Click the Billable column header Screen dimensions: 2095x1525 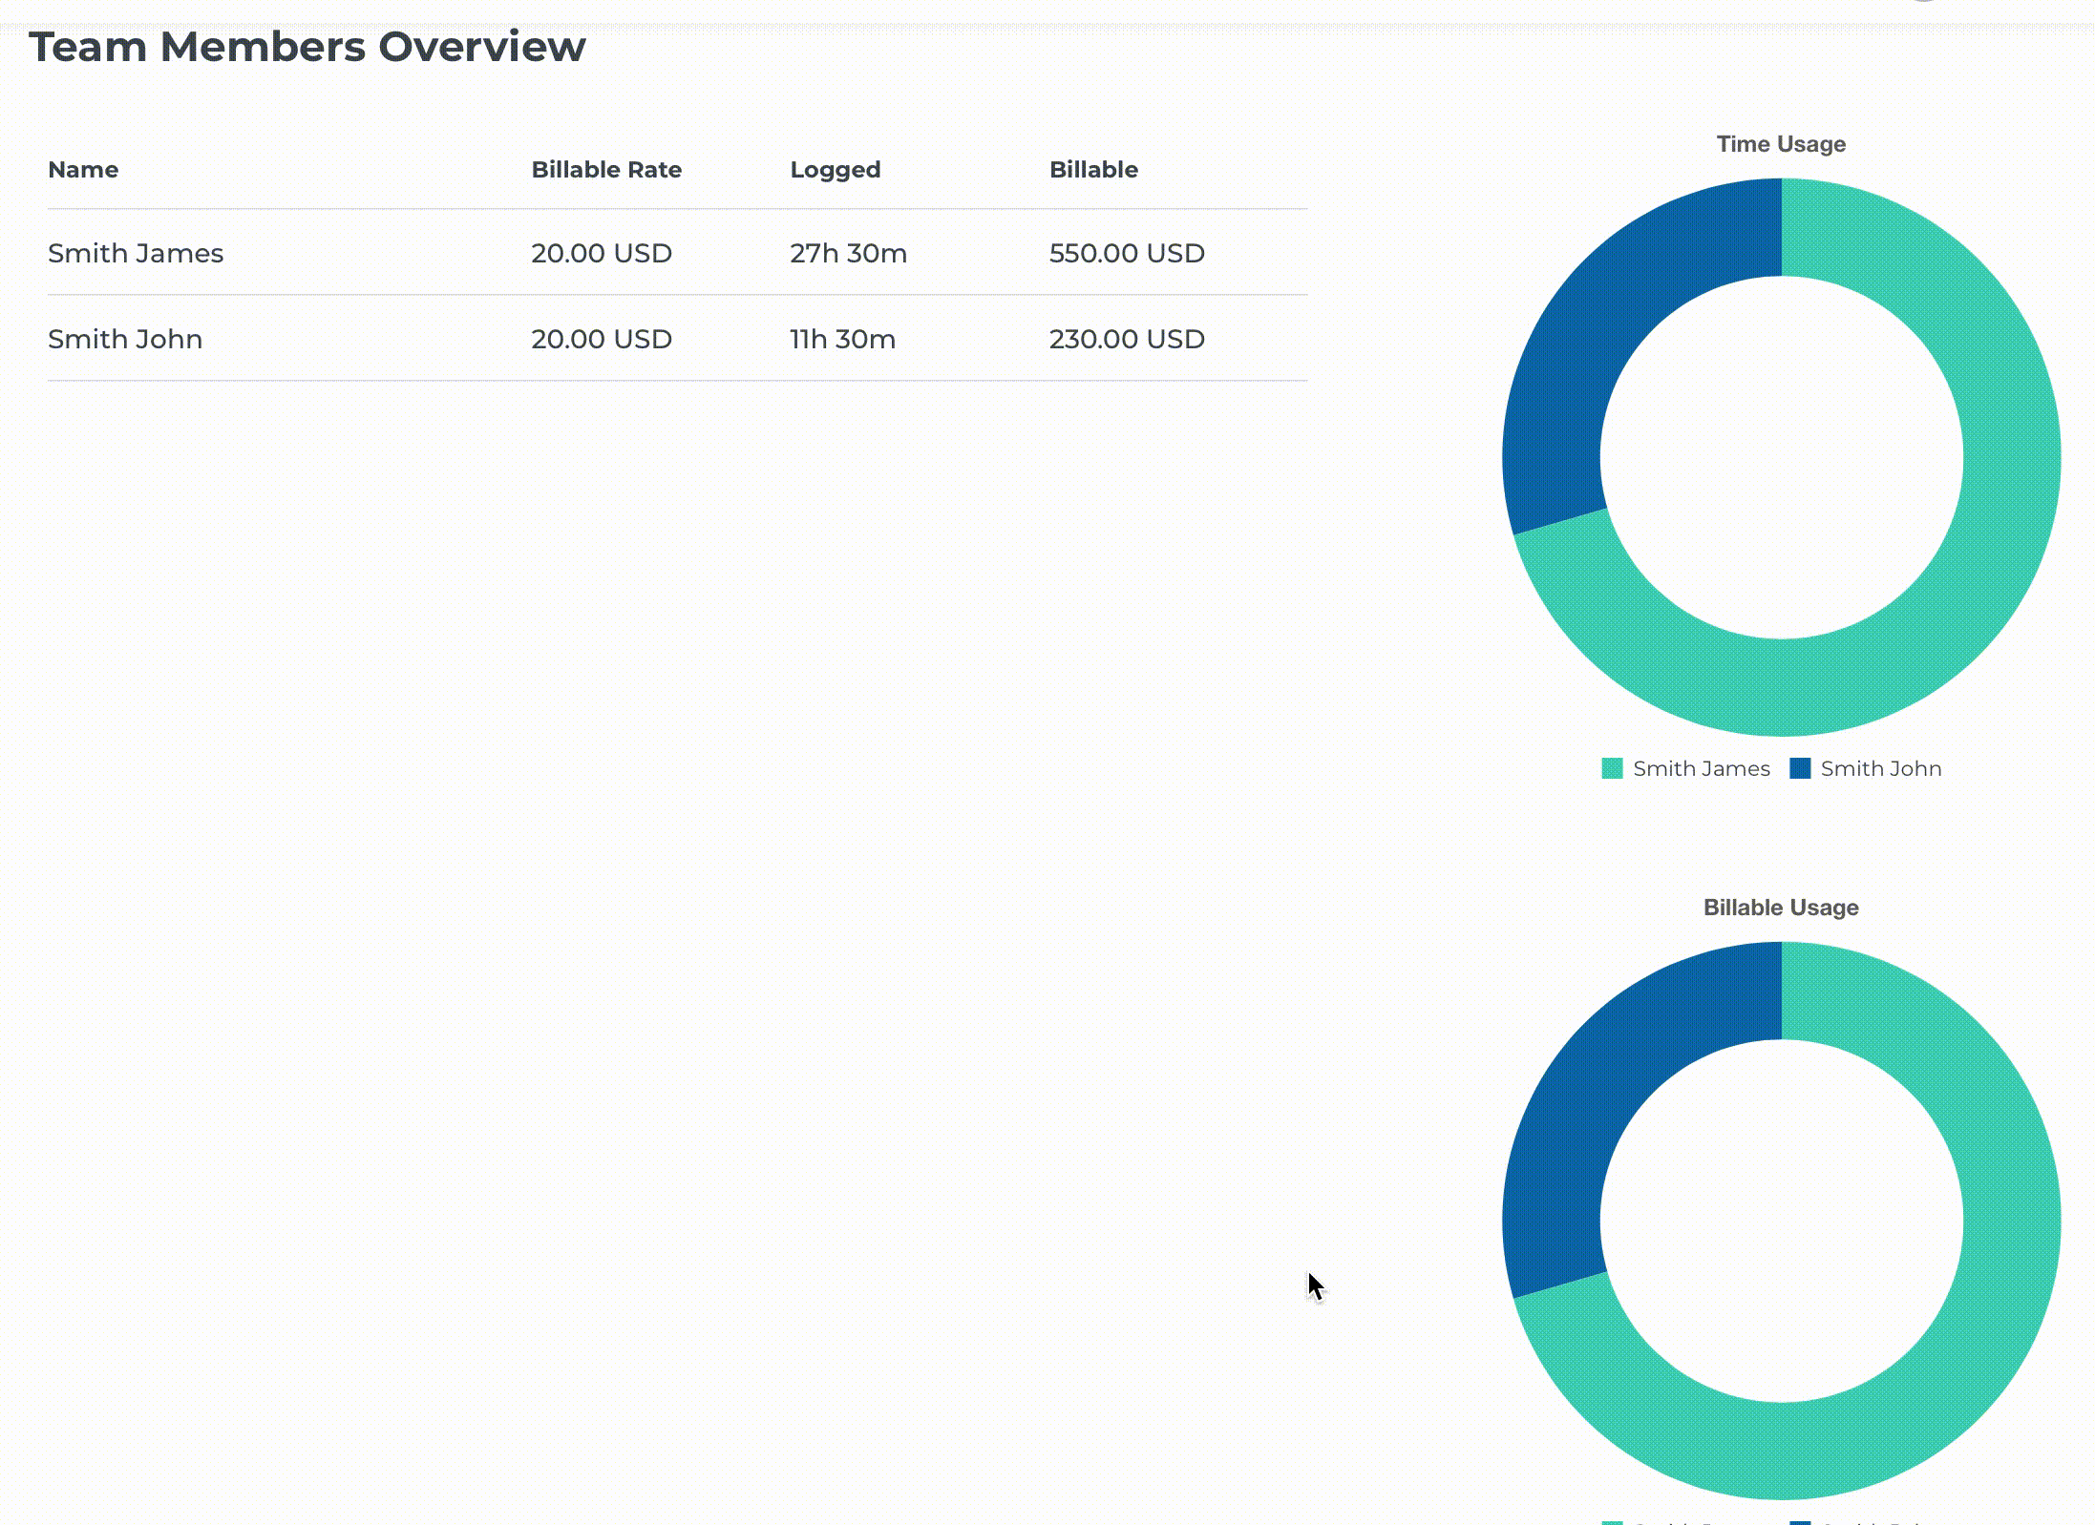tap(1093, 170)
